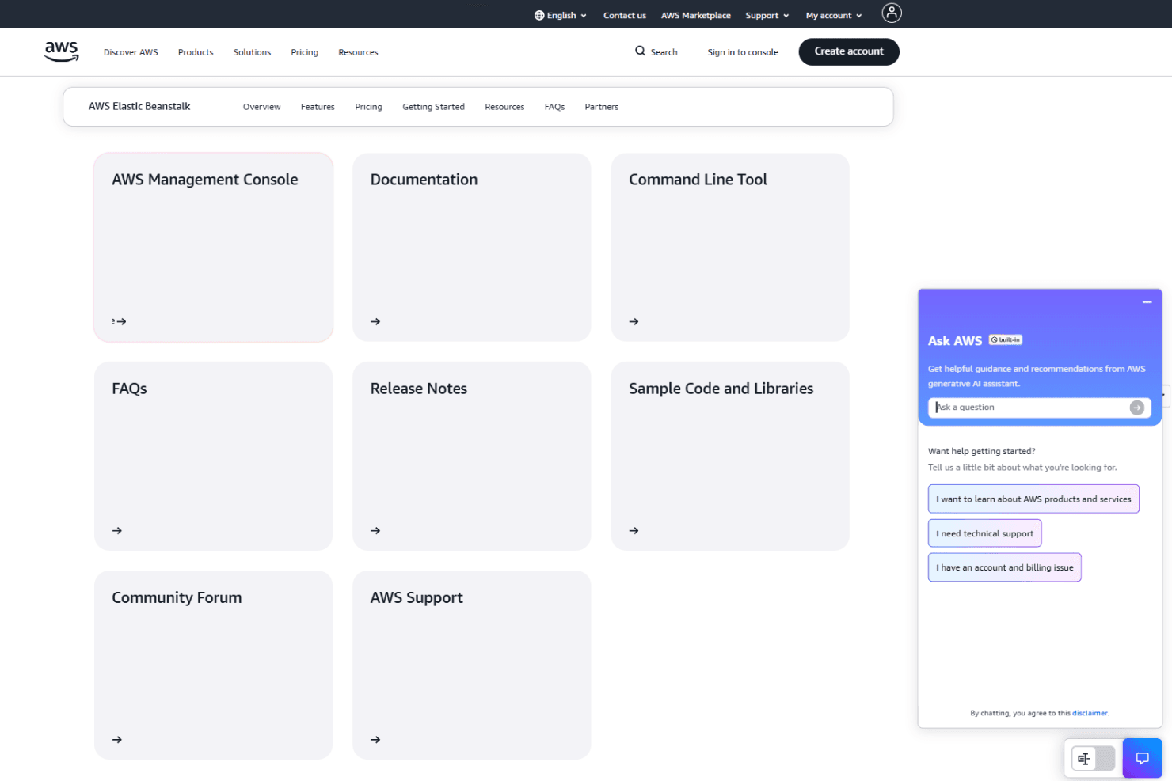The width and height of the screenshot is (1172, 781).
Task: Open the Contact us link
Action: pos(625,15)
